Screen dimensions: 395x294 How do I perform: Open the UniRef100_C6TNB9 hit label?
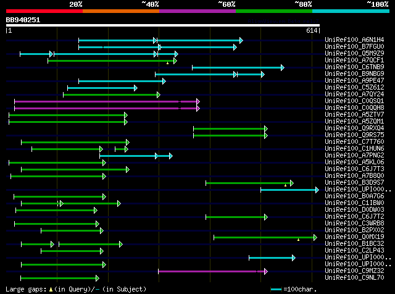tap(354, 67)
